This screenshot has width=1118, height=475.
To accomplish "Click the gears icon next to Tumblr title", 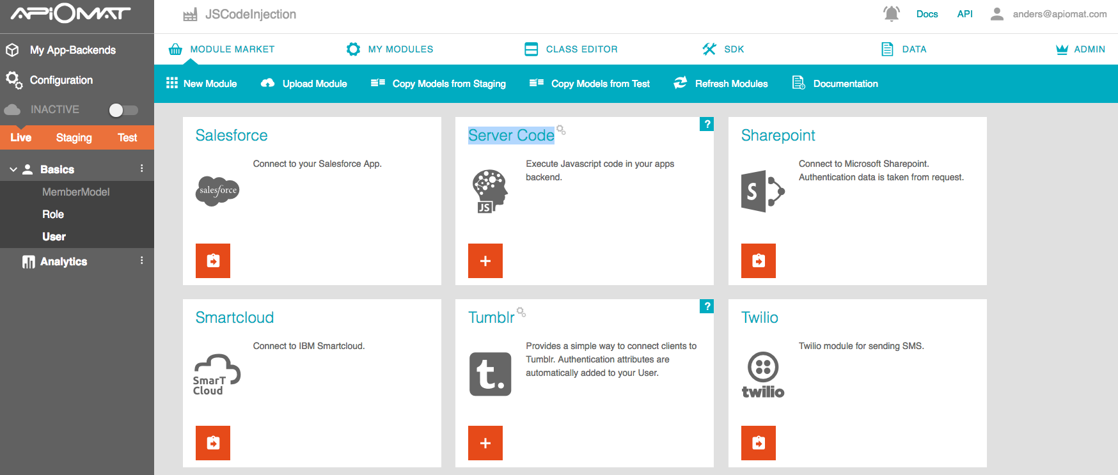I will coord(521,312).
